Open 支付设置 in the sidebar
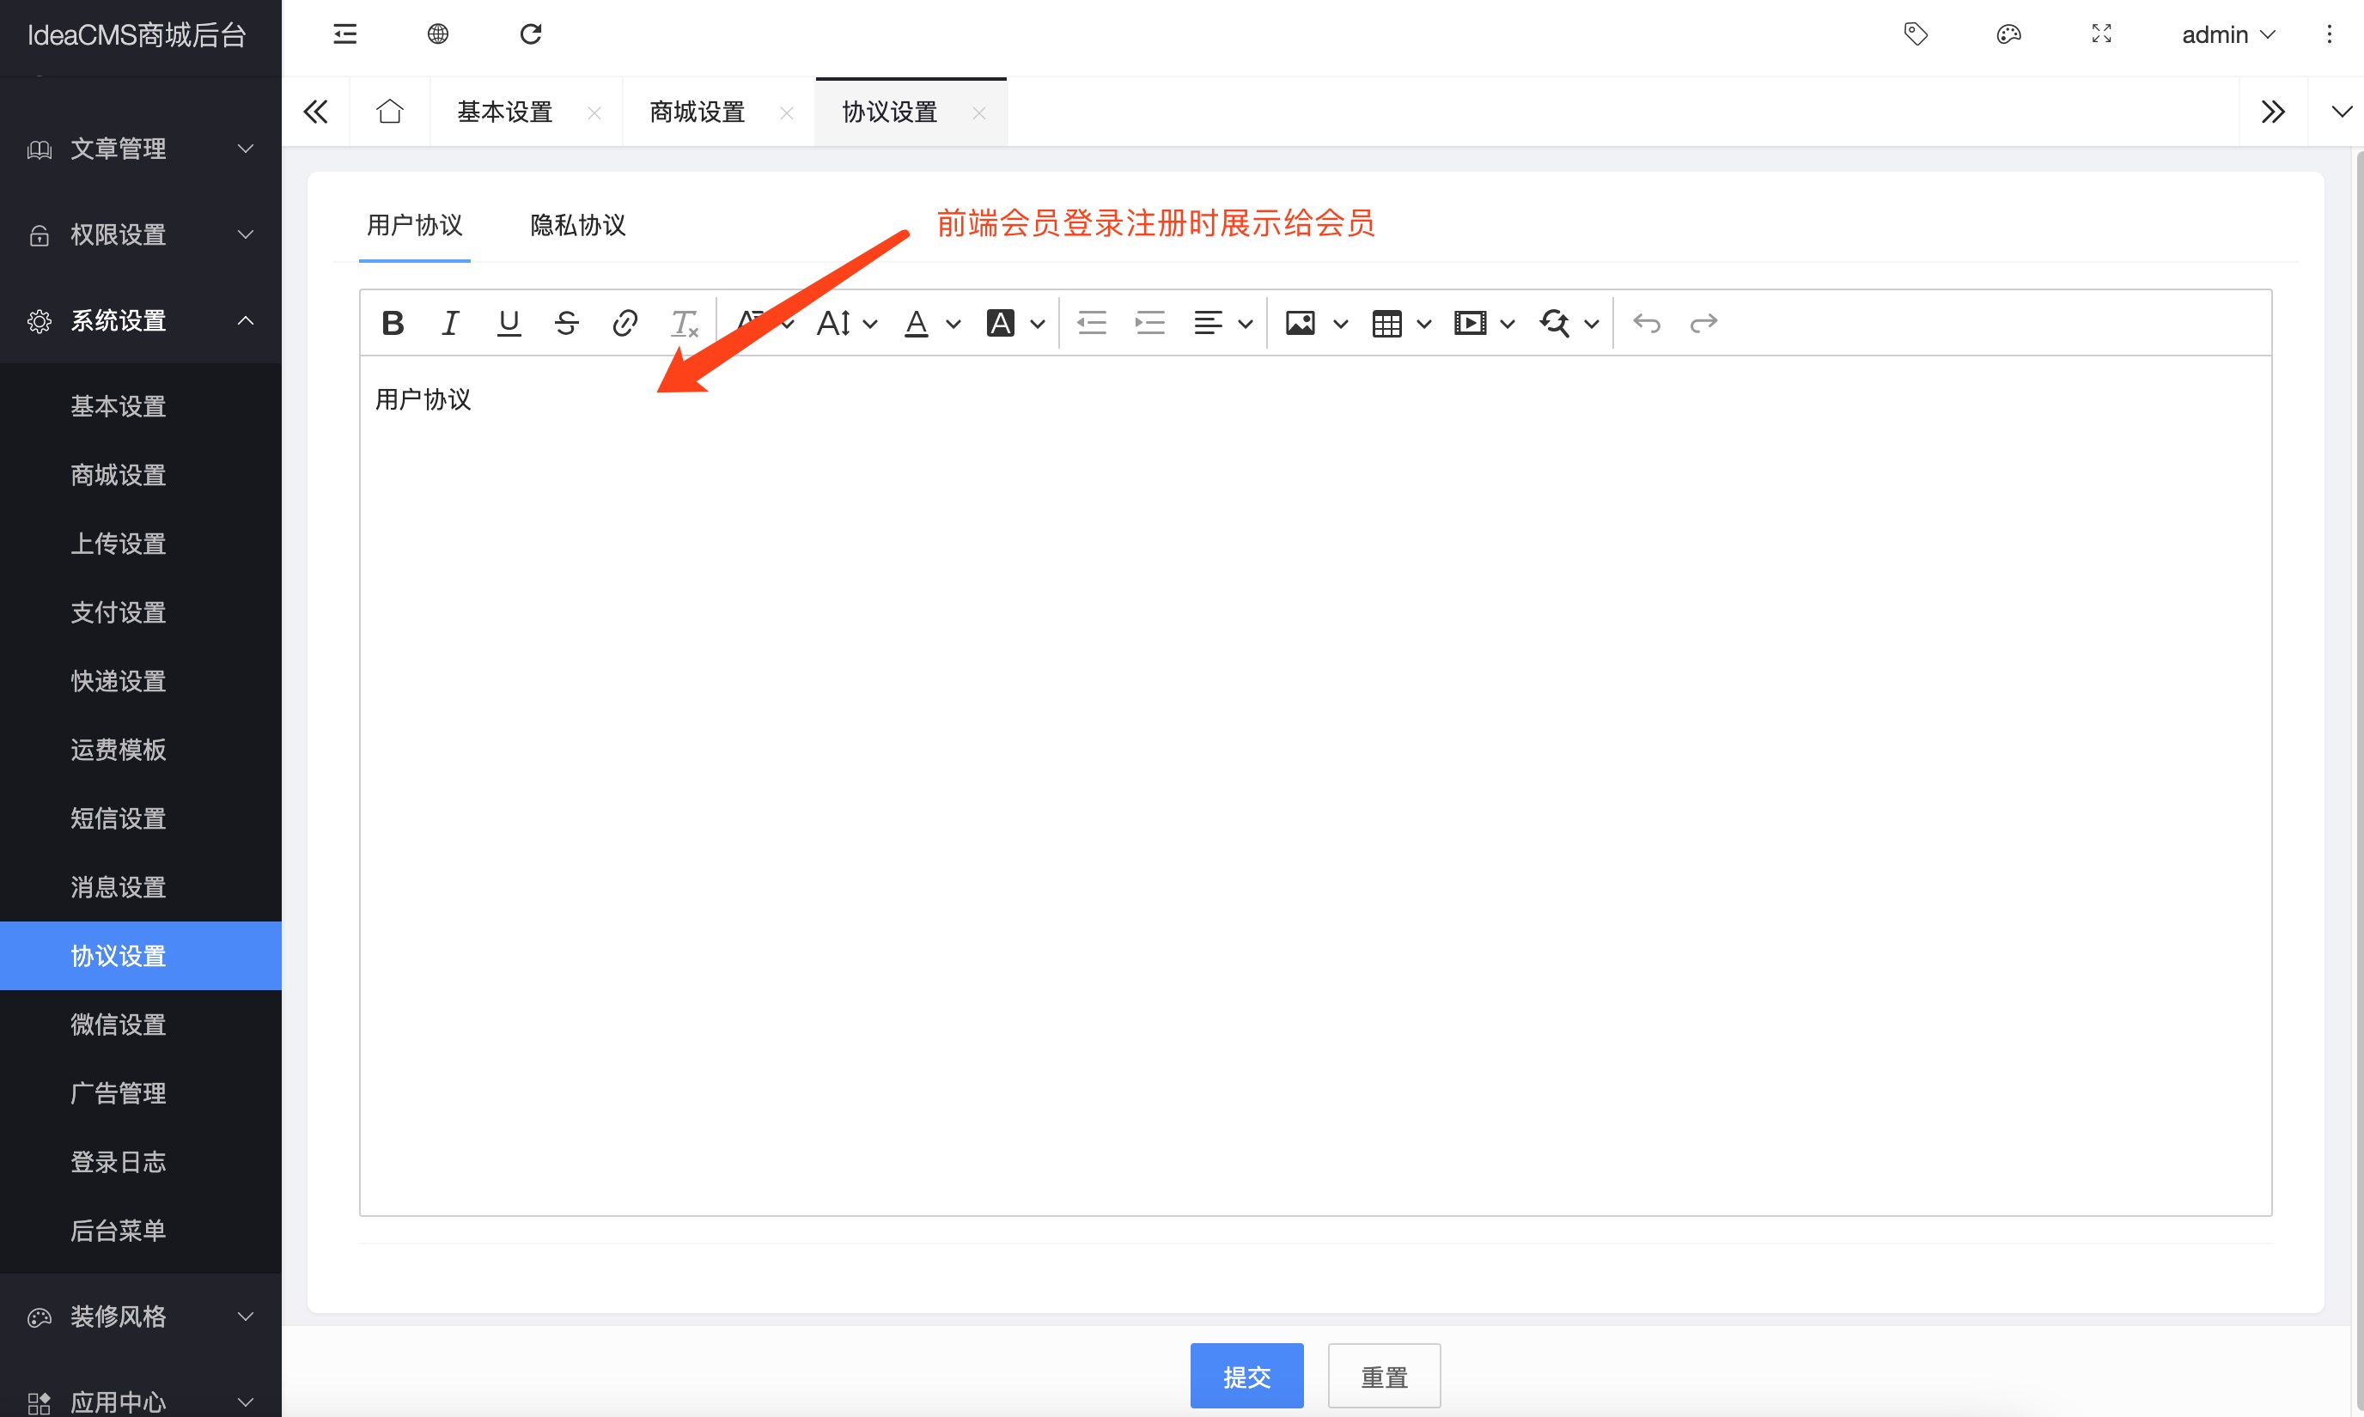Image resolution: width=2364 pixels, height=1417 pixels. pos(119,612)
